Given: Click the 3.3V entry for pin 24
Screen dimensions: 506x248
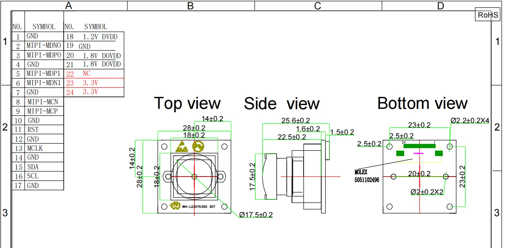Looking at the screenshot, I should [90, 92].
